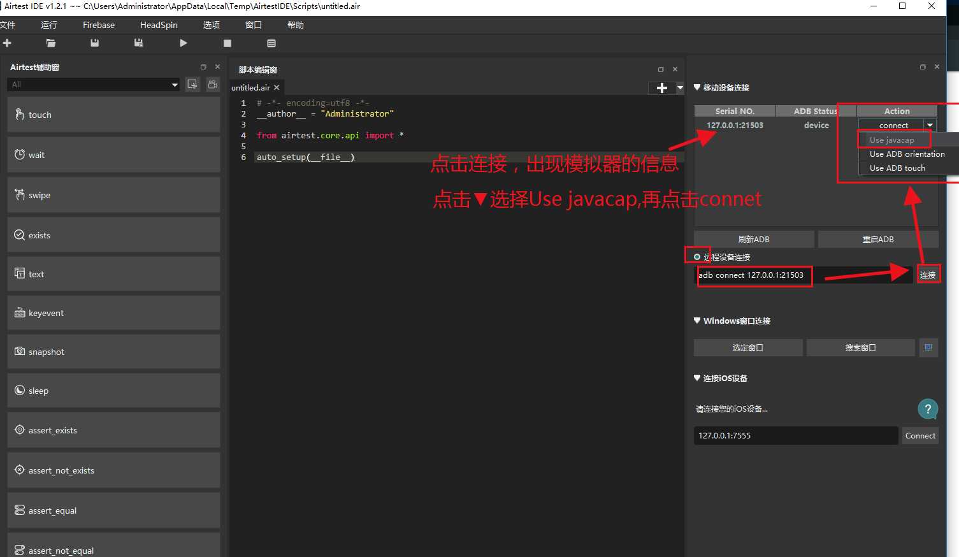
Task: Add a new script tab with plus
Action: pos(662,88)
